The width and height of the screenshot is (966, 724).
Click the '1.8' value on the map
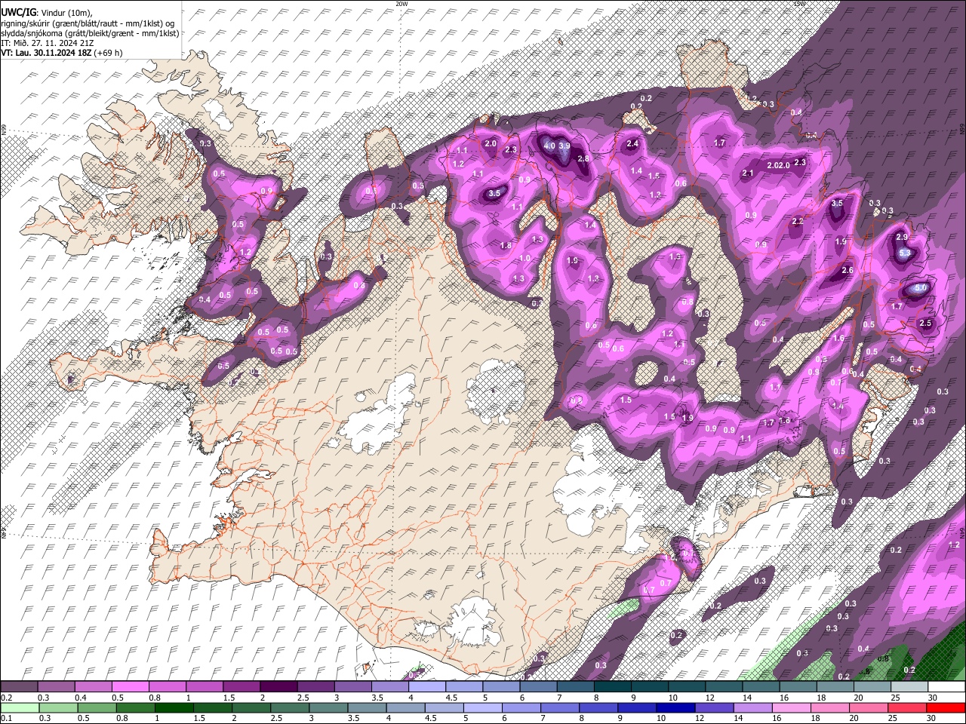pos(506,246)
